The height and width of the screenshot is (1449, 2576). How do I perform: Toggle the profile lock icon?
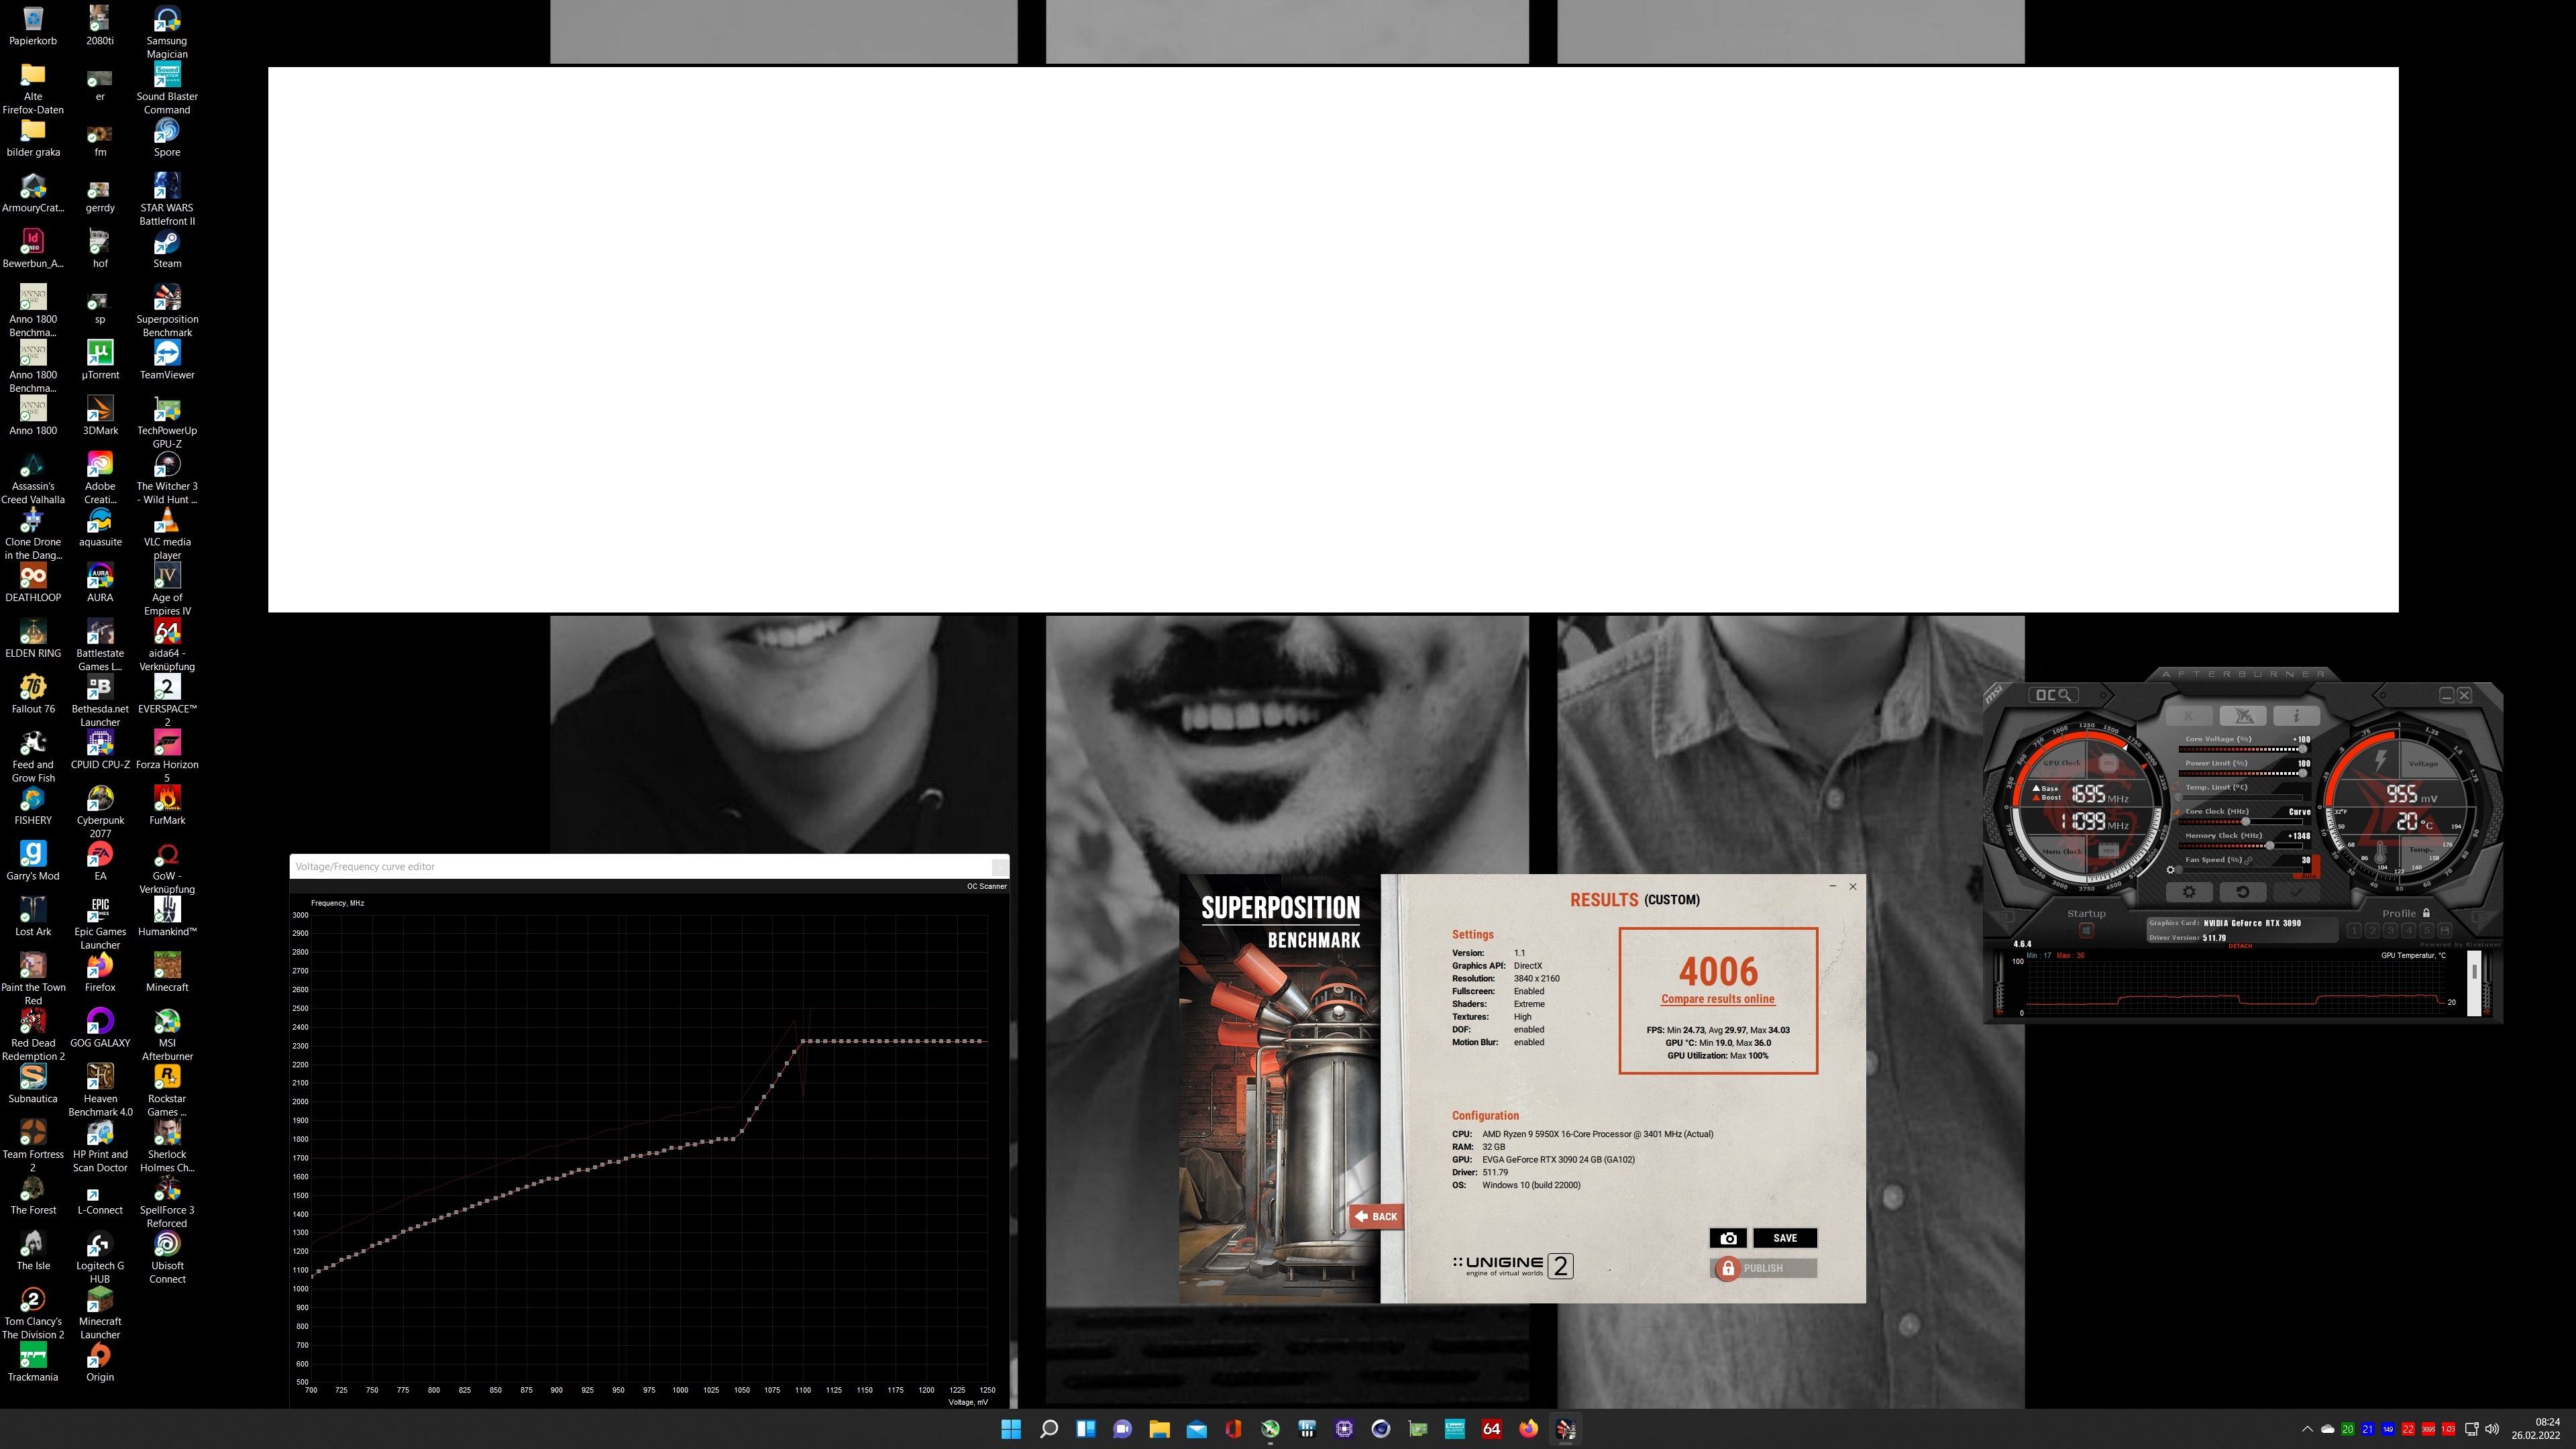(x=2427, y=913)
